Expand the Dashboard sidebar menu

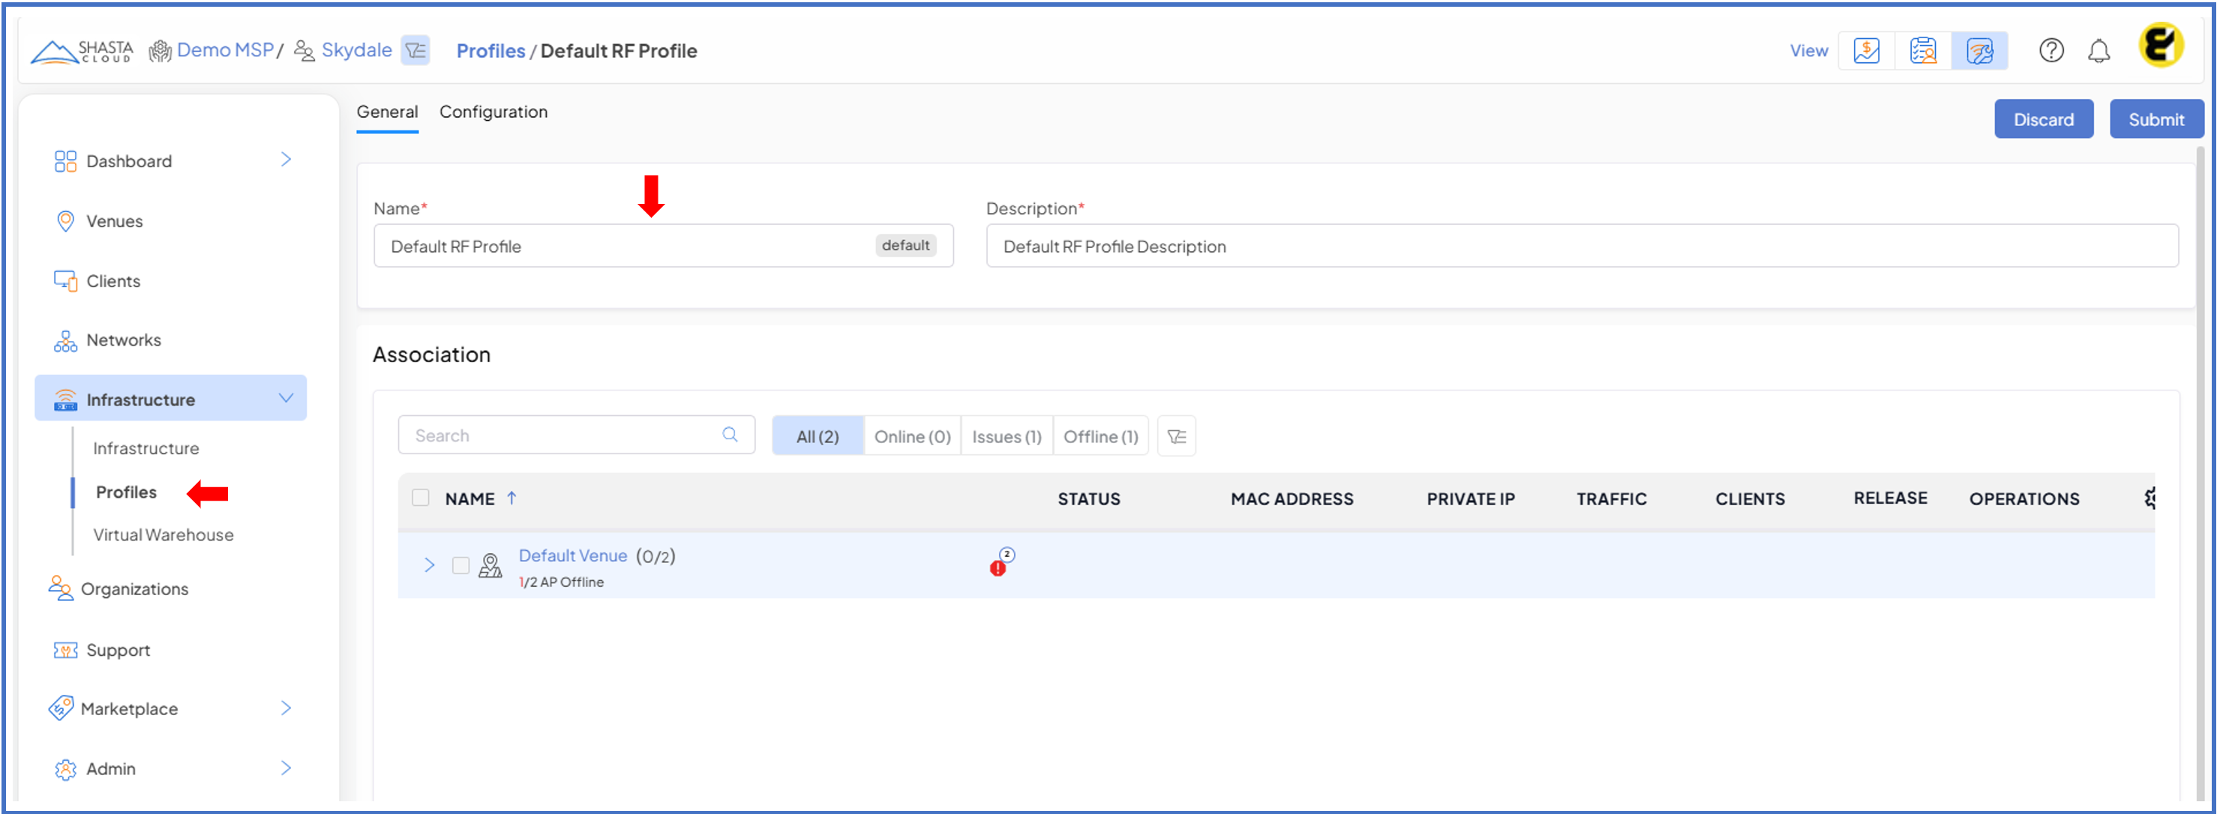[286, 160]
